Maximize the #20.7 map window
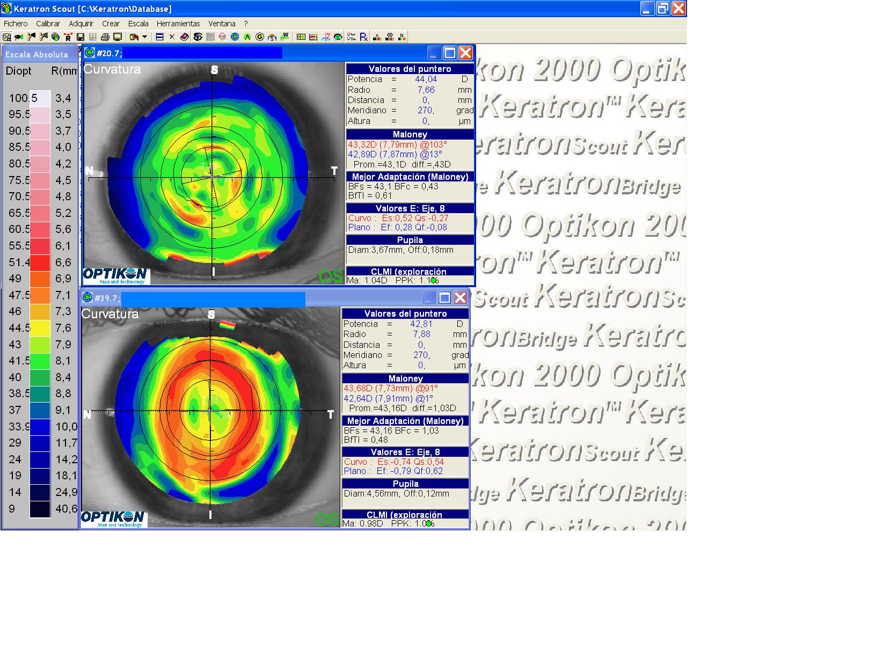 (450, 53)
